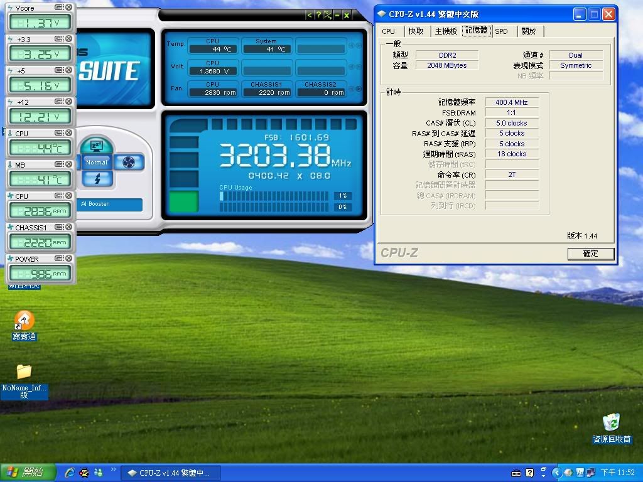Open settings icon on the POWER fan widget
This screenshot has width=643, height=482.
tap(59, 258)
